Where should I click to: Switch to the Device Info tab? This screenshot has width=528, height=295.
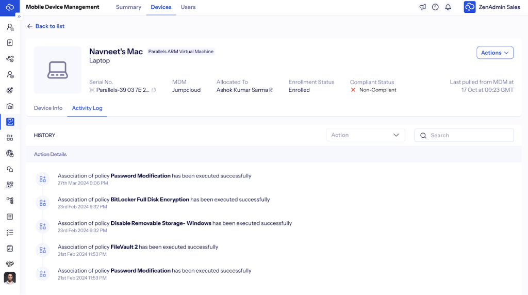48,108
